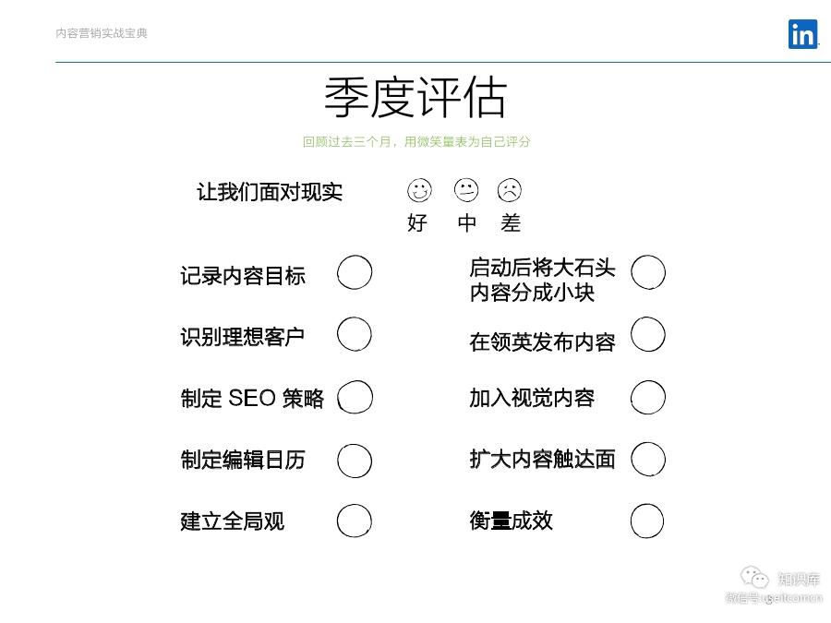Click the neutral face icon
831x623 pixels.
coord(466,191)
